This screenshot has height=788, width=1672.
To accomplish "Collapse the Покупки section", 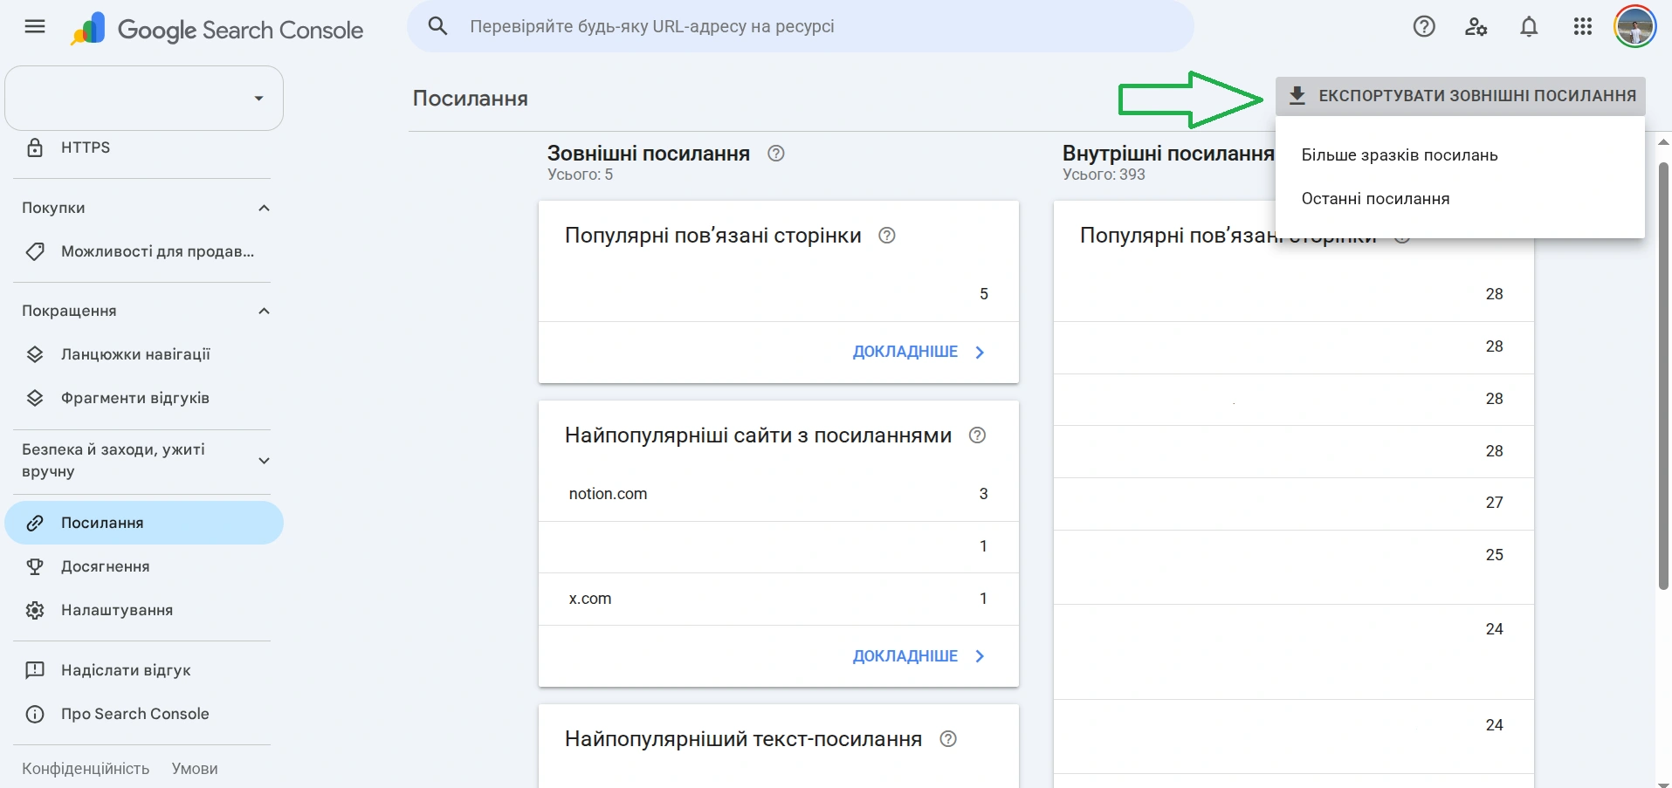I will 264,208.
